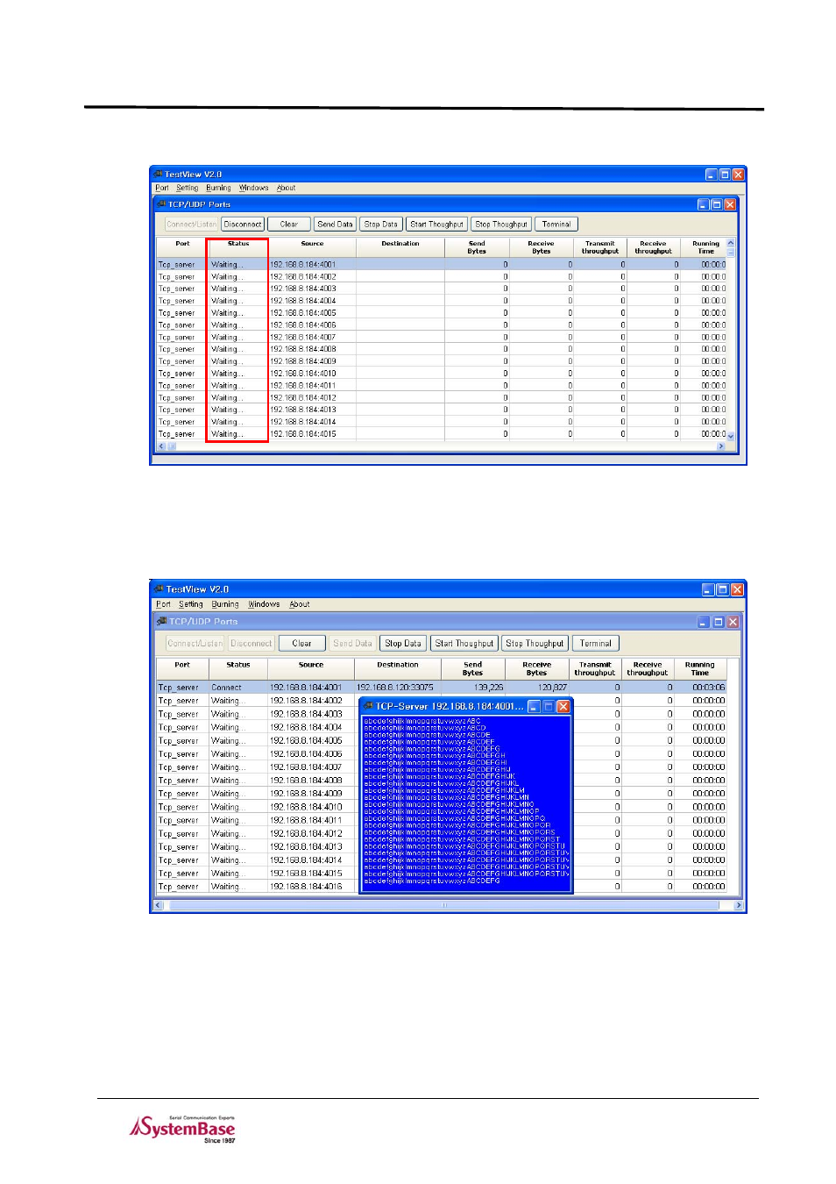Screen dimensions: 836x1184
Task: Click Send Data in the upper window toolbar
Action: coord(335,225)
